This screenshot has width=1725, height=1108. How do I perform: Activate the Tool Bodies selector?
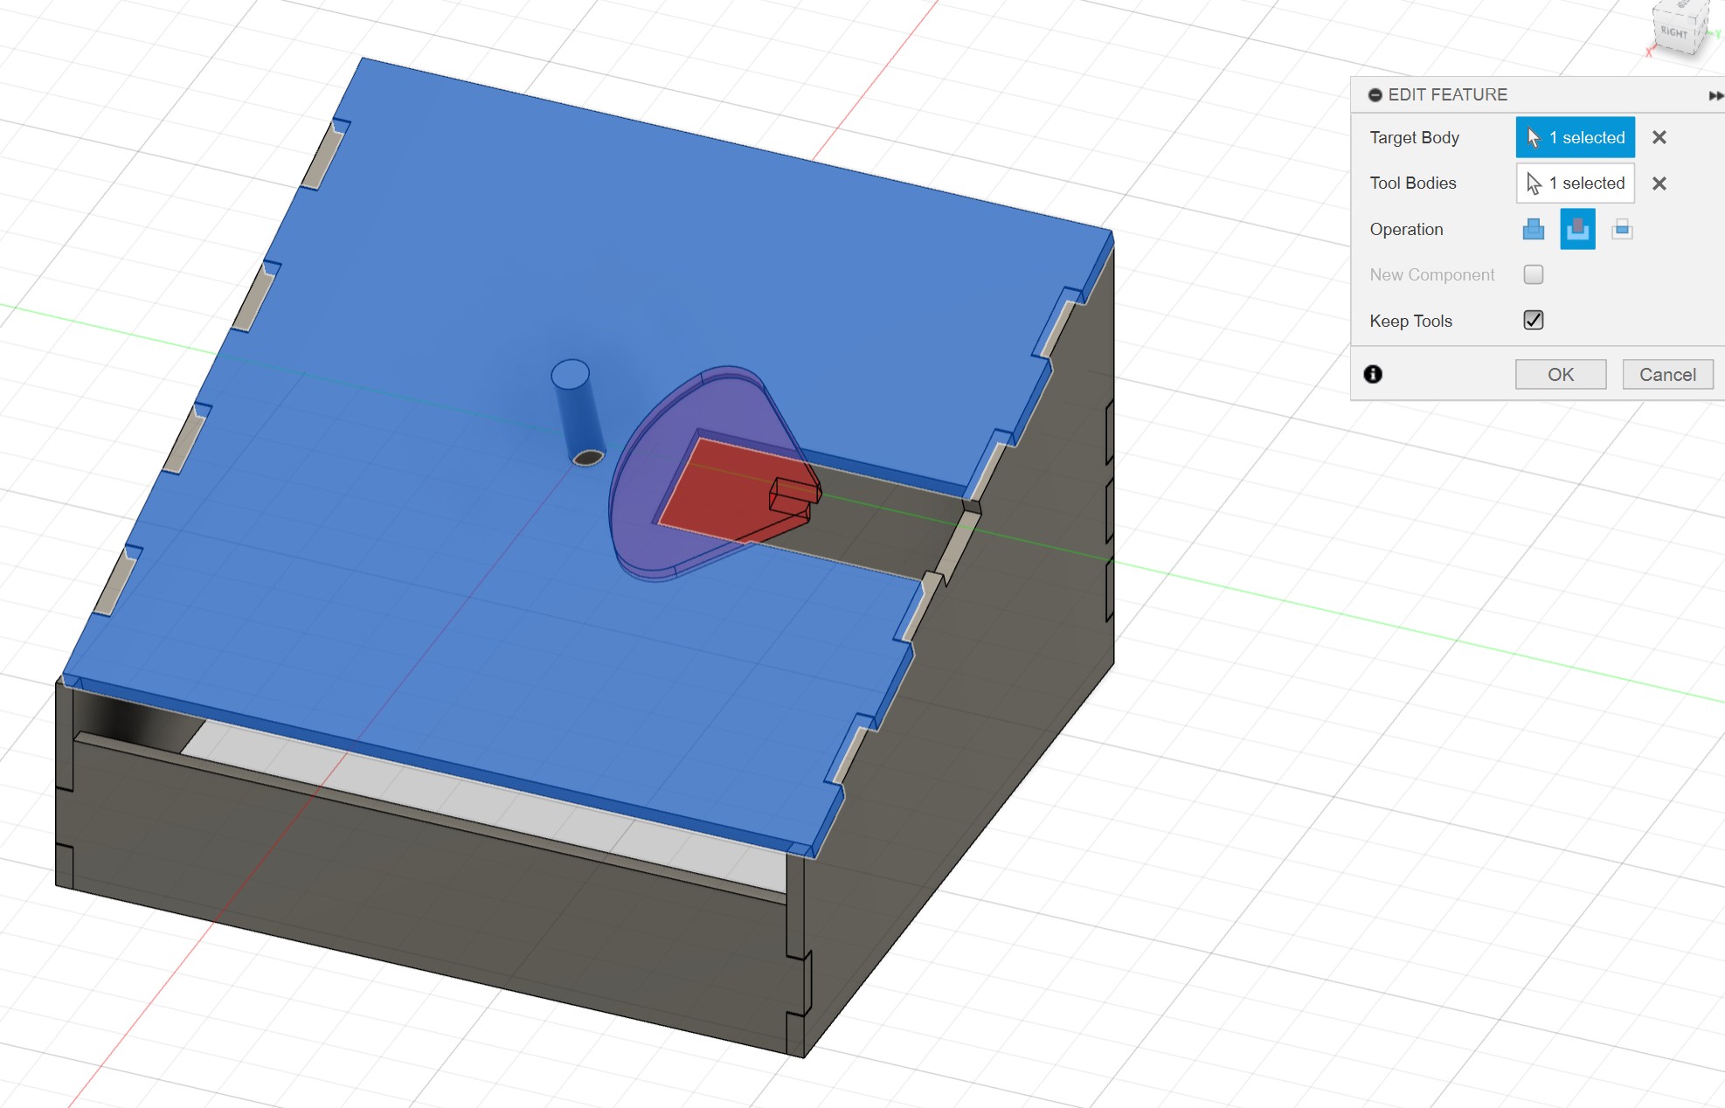[x=1575, y=184]
